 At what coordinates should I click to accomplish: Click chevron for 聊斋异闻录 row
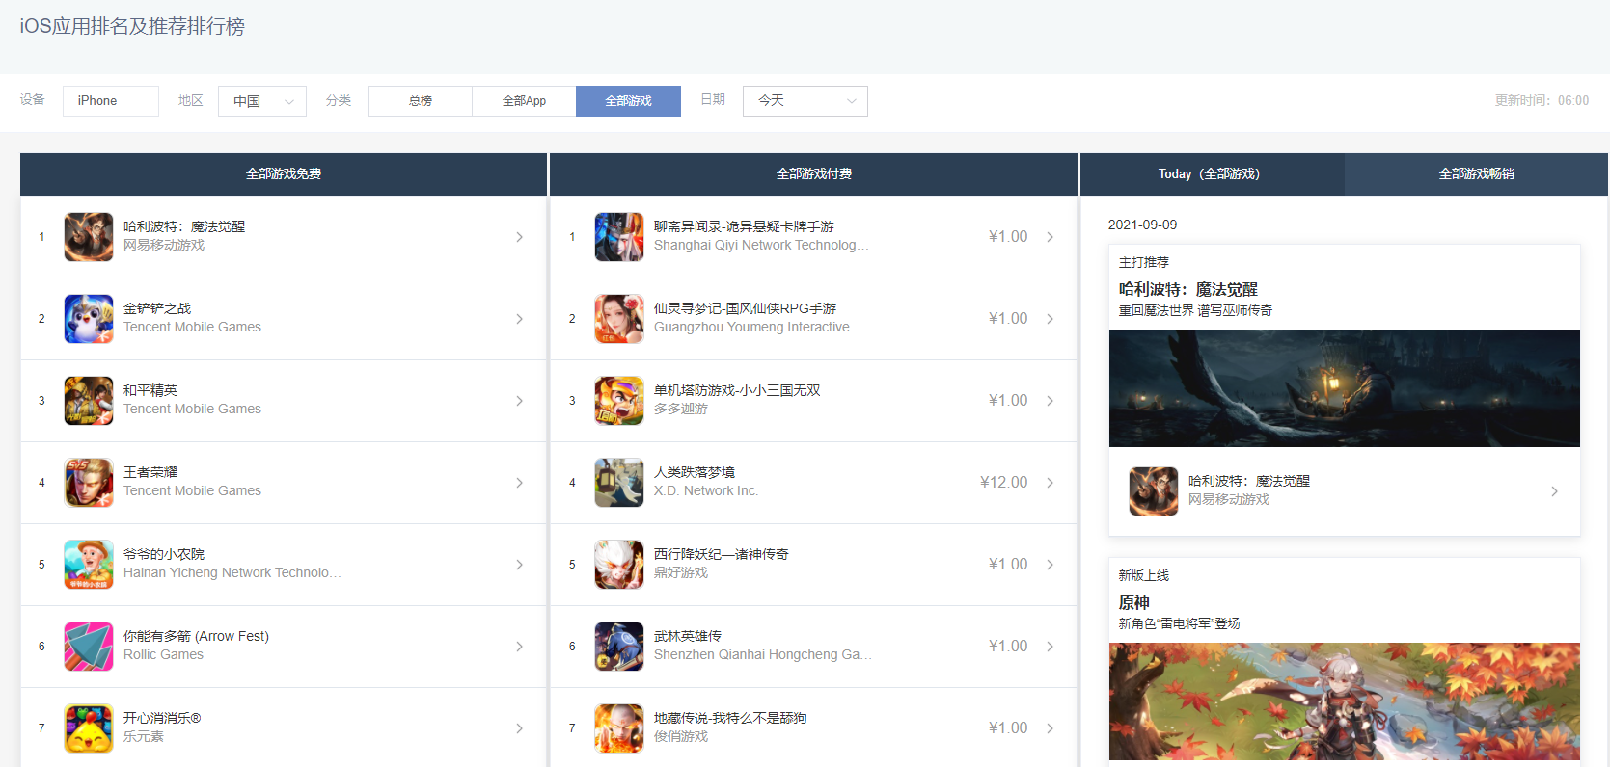pos(1050,237)
